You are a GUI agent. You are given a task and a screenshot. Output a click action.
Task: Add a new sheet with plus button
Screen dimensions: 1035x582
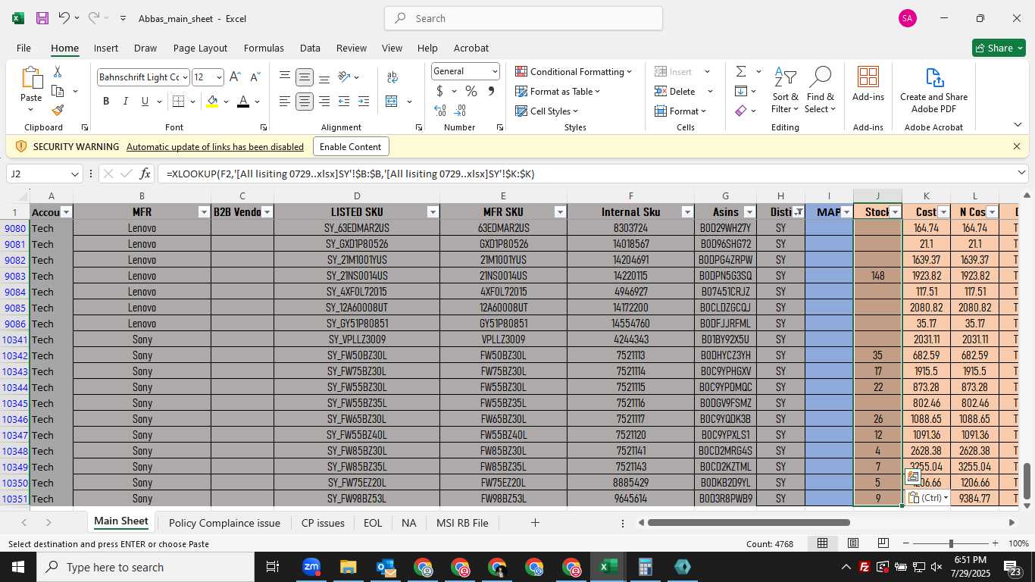535,523
